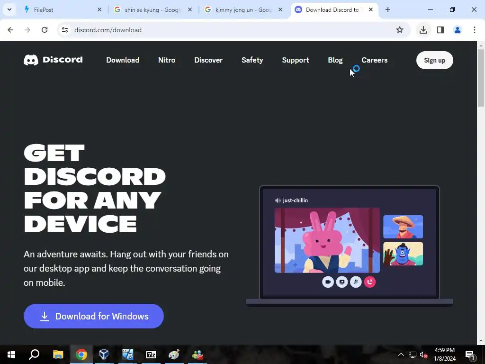Image resolution: width=485 pixels, height=364 pixels.
Task: Click the camera icon in the laptop illustration
Action: pos(328,282)
